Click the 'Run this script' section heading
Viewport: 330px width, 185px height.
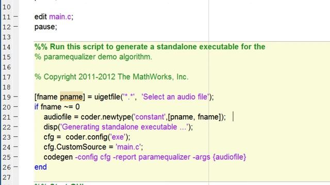[150, 47]
